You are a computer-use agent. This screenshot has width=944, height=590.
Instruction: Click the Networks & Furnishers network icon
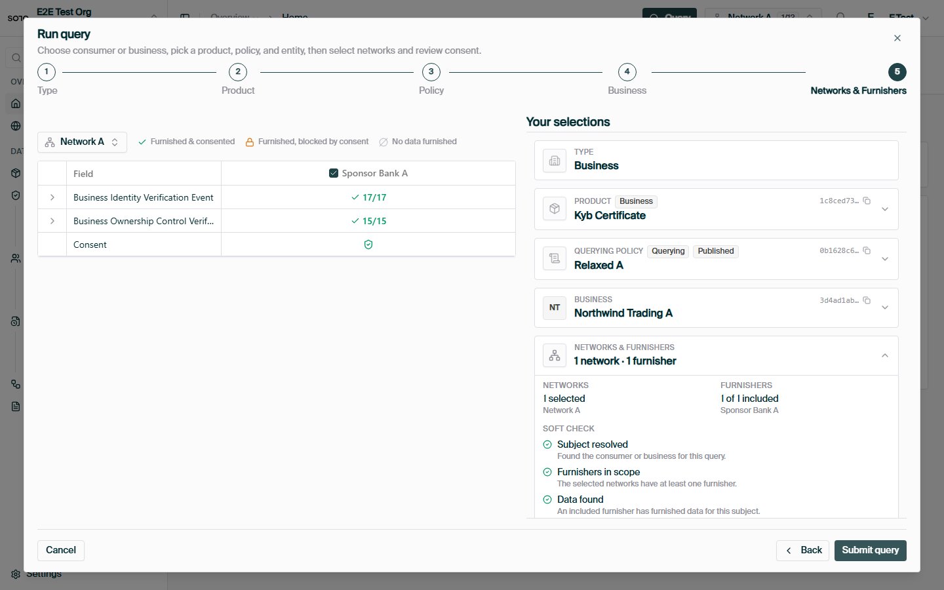pyautogui.click(x=555, y=355)
